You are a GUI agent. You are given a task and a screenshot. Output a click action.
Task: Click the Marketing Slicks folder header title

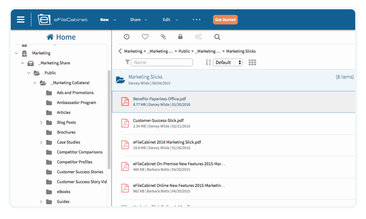pos(145,77)
